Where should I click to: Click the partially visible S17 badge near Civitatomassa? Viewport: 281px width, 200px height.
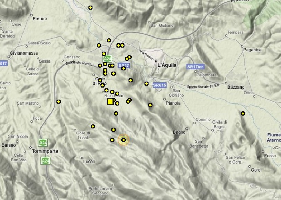[x=3, y=63]
